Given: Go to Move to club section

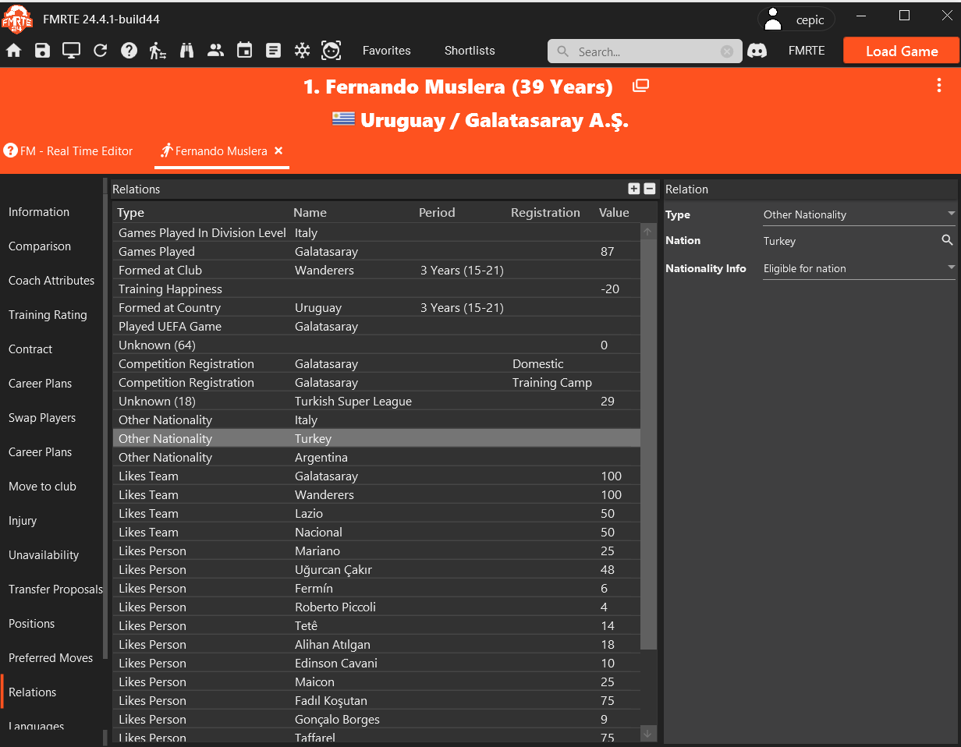Looking at the screenshot, I should click(42, 487).
